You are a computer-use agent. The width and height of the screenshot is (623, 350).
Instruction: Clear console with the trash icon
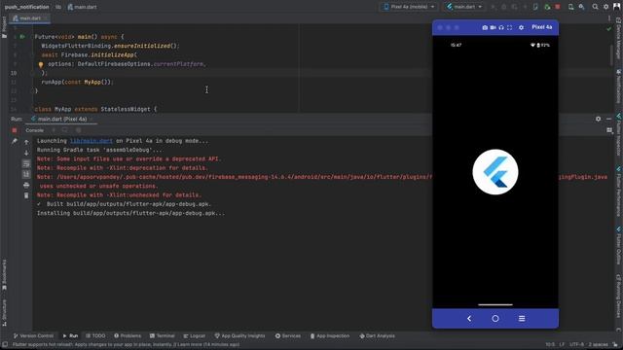pyautogui.click(x=26, y=195)
